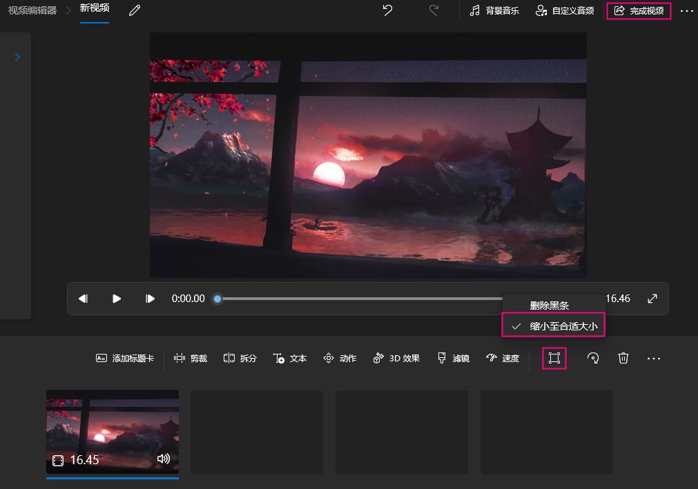698x489 pixels.
Task: Delete clip with trash icon
Action: (623, 359)
